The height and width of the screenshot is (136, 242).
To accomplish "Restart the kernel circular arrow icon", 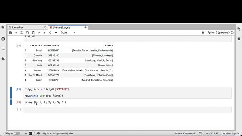I will [x=50, y=32].
